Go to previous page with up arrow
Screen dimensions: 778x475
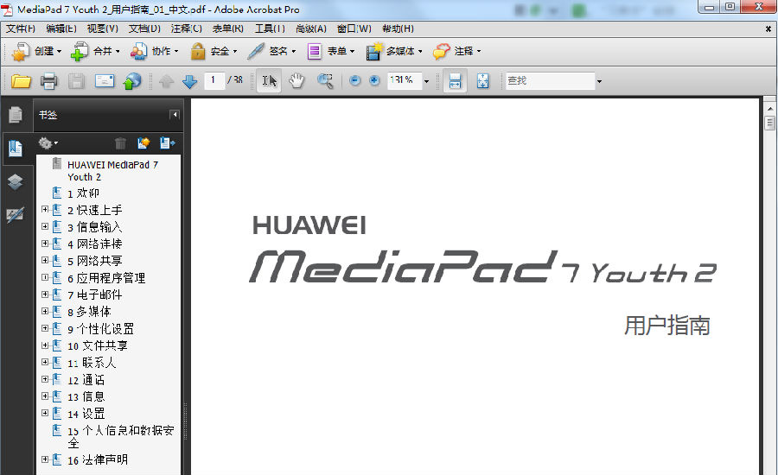166,81
